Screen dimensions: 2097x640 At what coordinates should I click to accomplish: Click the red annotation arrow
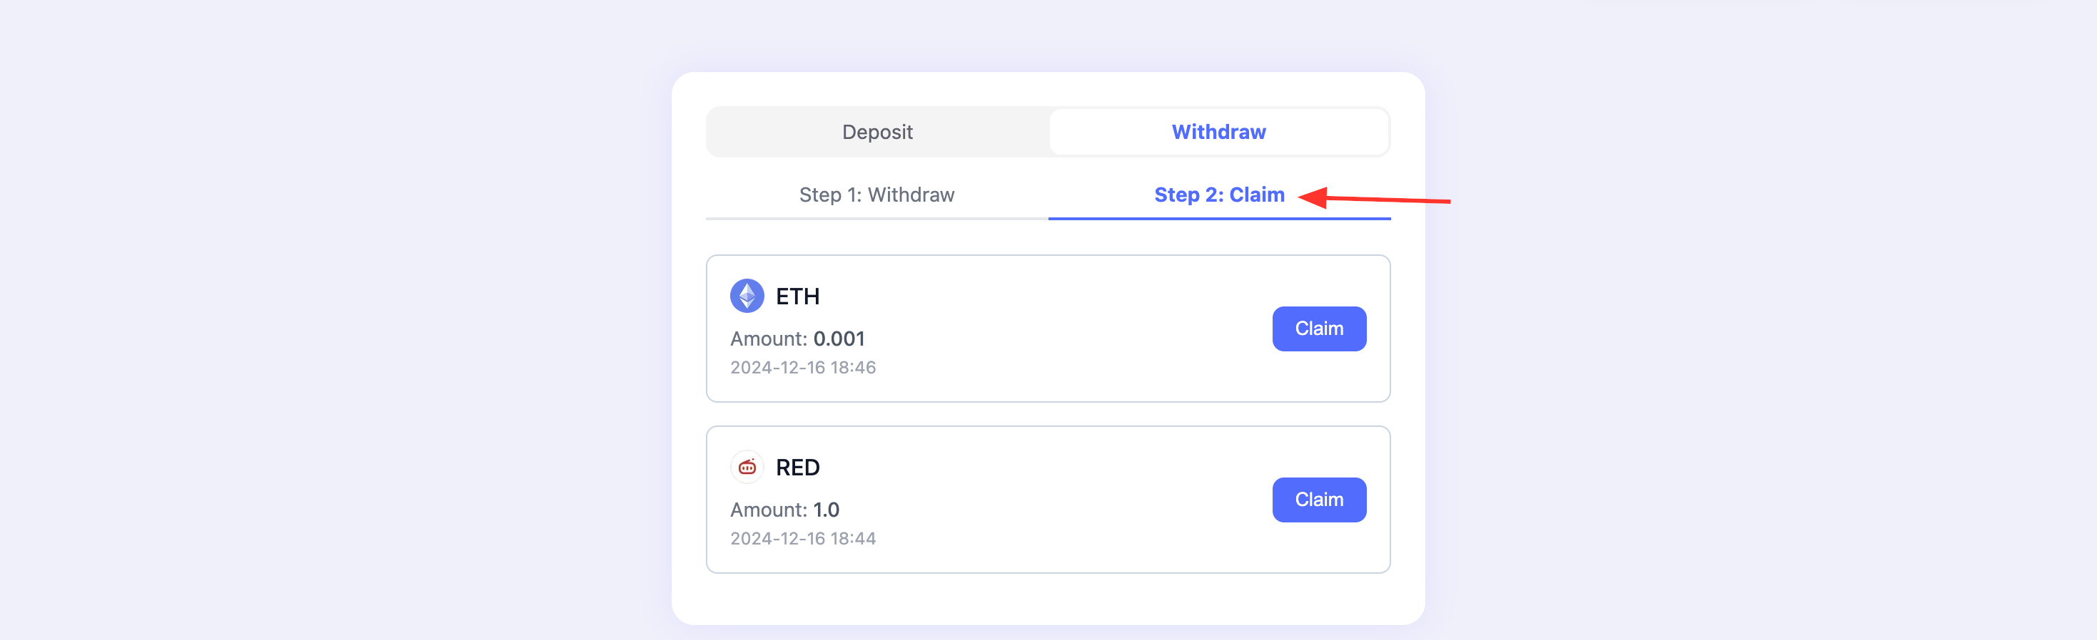coord(1373,197)
